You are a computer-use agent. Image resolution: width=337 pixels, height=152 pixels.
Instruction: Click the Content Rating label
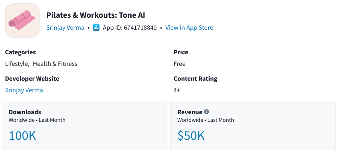[195, 79]
